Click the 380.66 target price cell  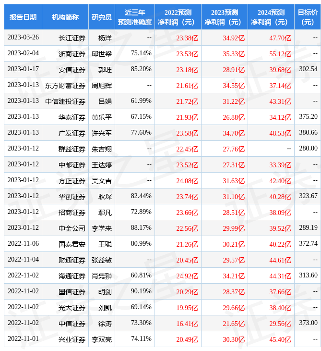pos(308,133)
